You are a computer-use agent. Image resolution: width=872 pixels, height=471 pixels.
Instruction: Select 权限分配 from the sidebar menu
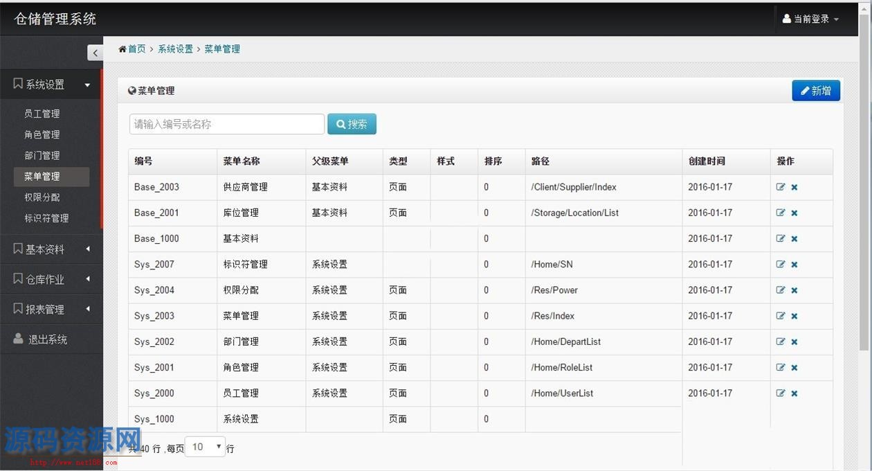(x=42, y=197)
